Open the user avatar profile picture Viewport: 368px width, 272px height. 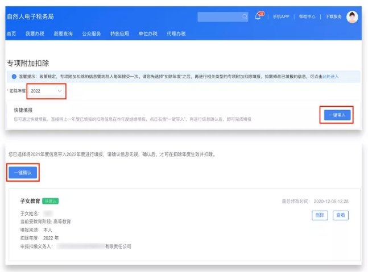click(x=352, y=17)
